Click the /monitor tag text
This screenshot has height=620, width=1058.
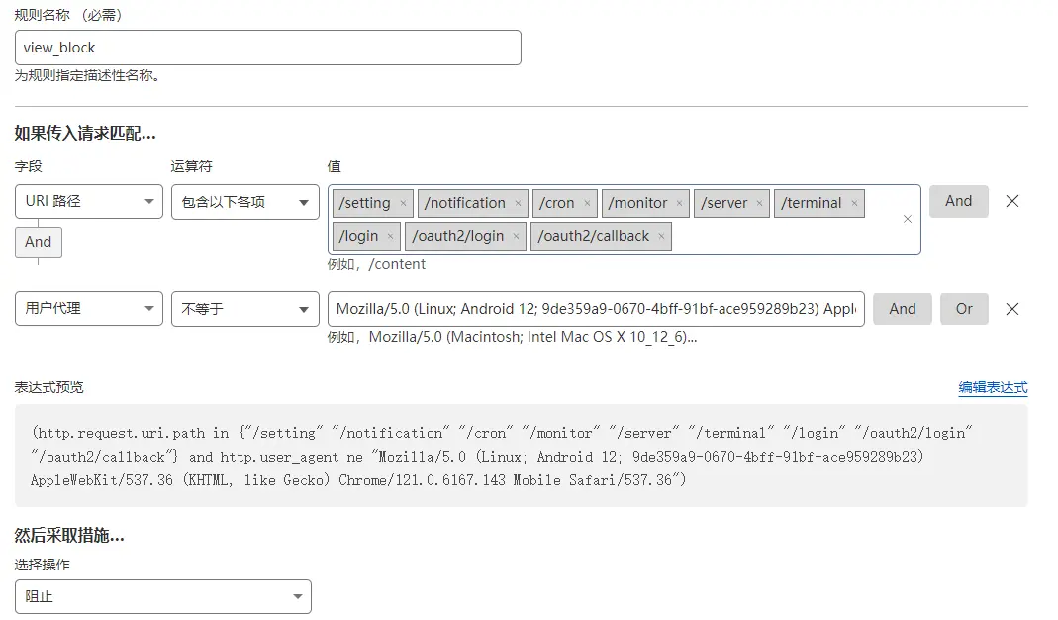pyautogui.click(x=637, y=203)
